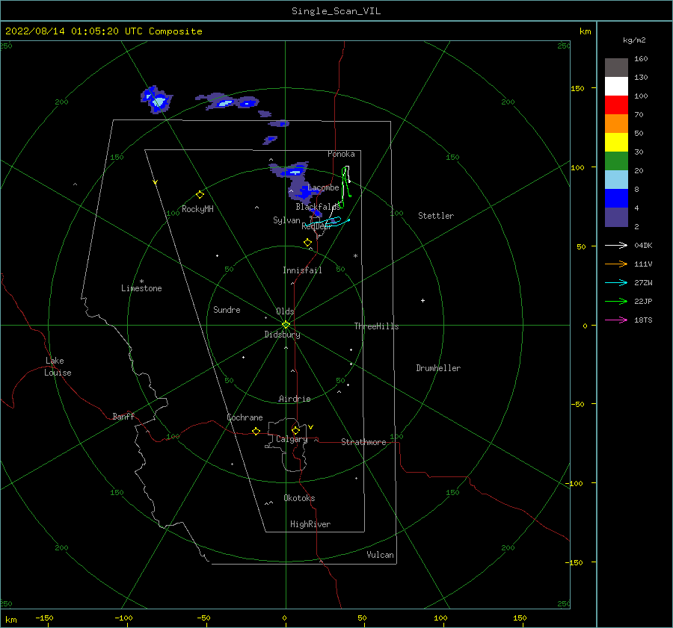Click the green 30 legend color swatch

(616, 161)
